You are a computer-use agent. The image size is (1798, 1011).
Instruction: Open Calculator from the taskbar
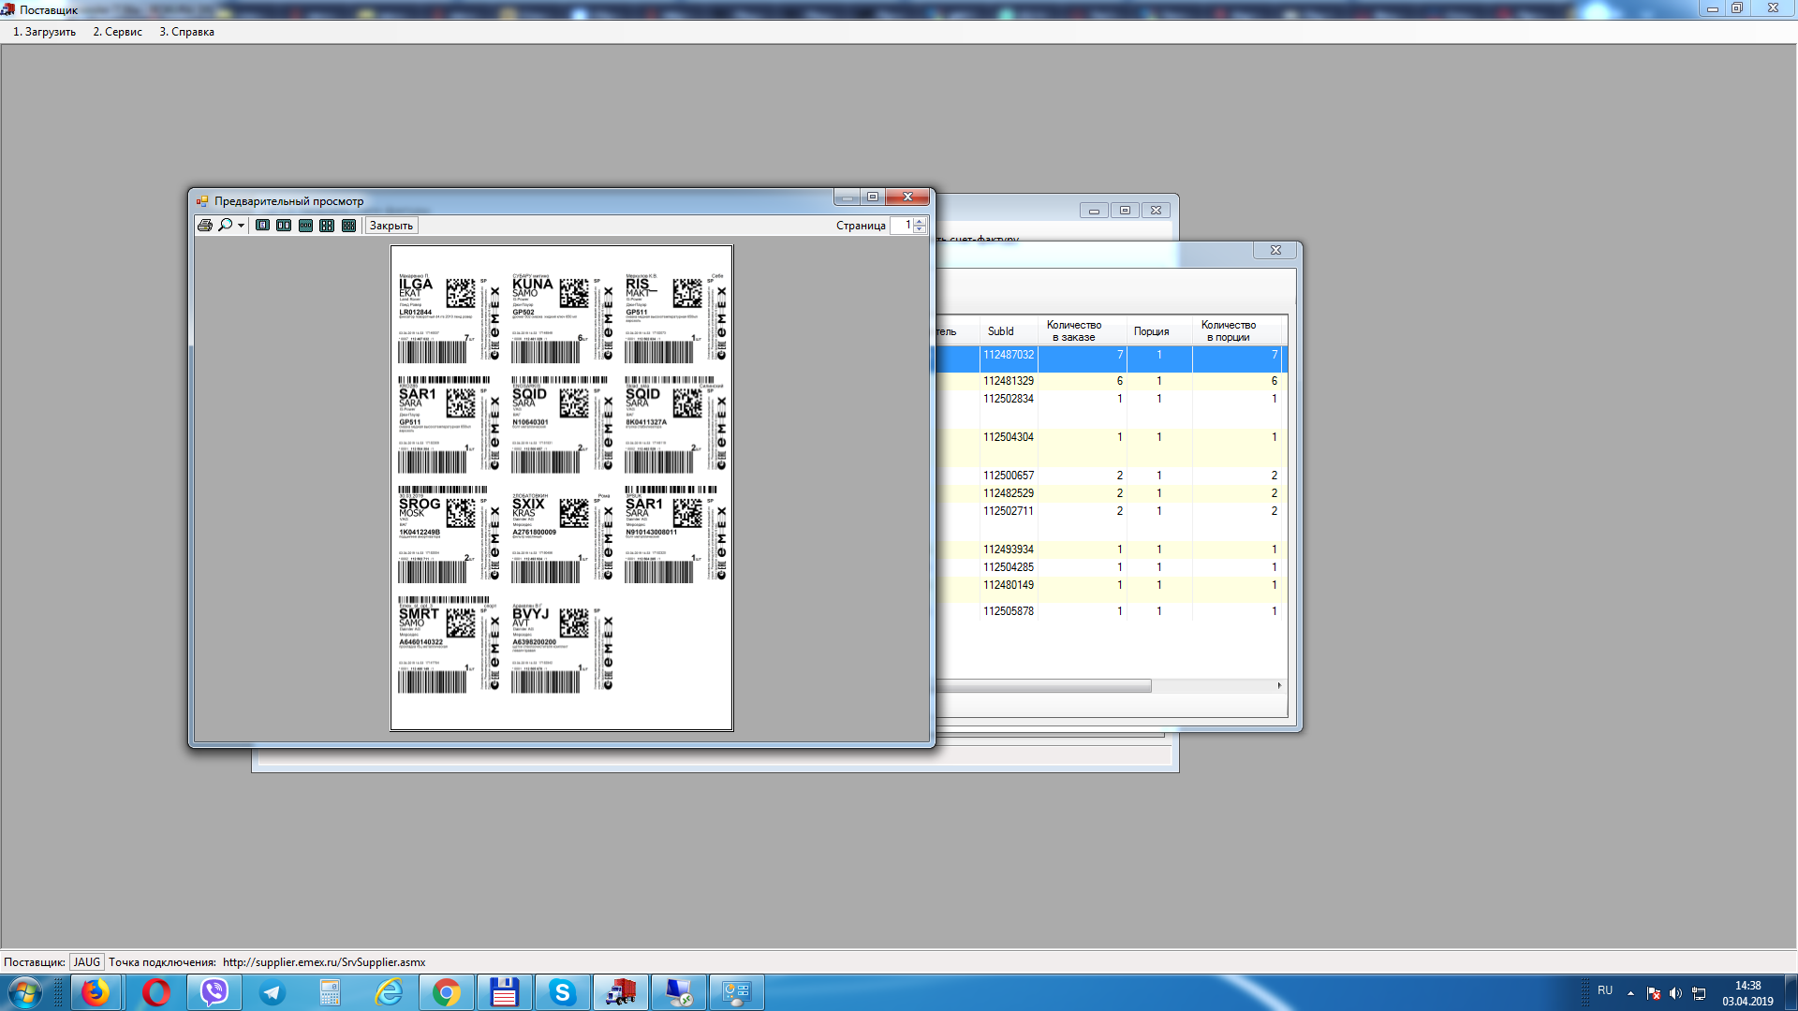tap(330, 992)
